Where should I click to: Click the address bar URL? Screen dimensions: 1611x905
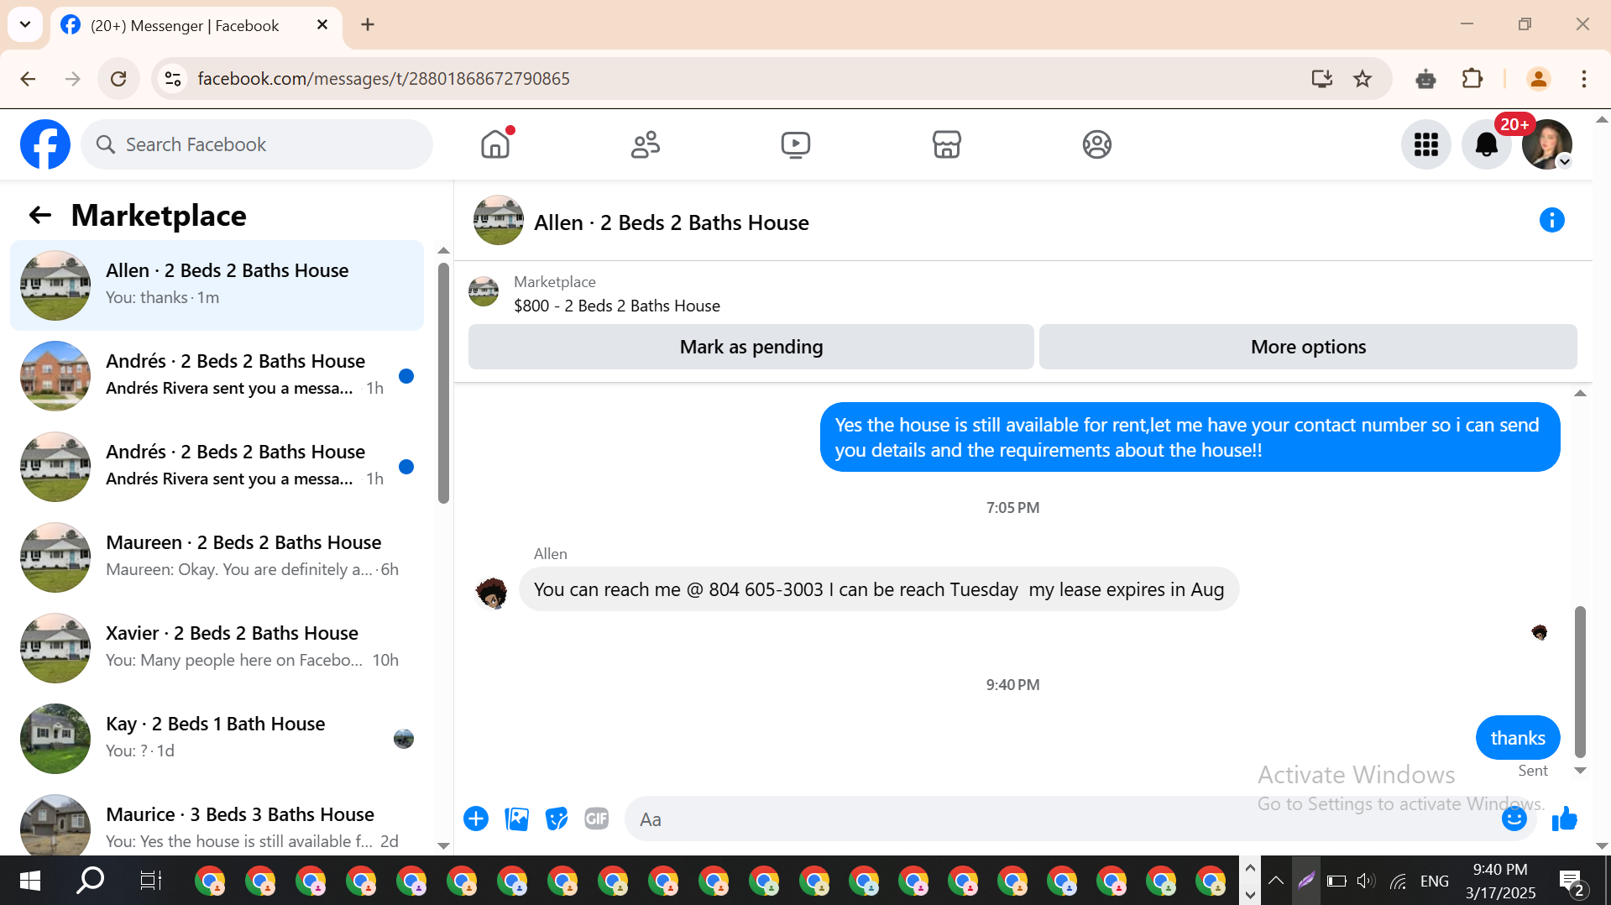[384, 79]
